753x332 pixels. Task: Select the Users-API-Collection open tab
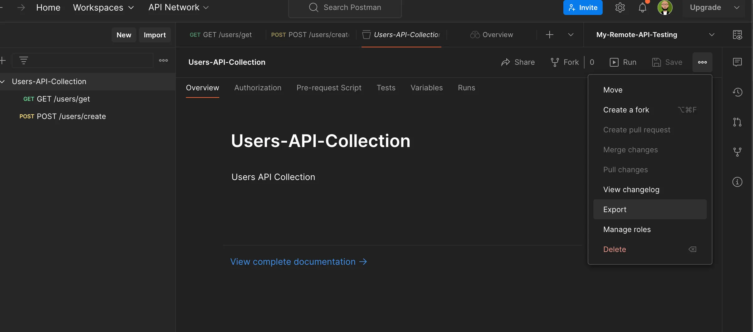tap(401, 35)
